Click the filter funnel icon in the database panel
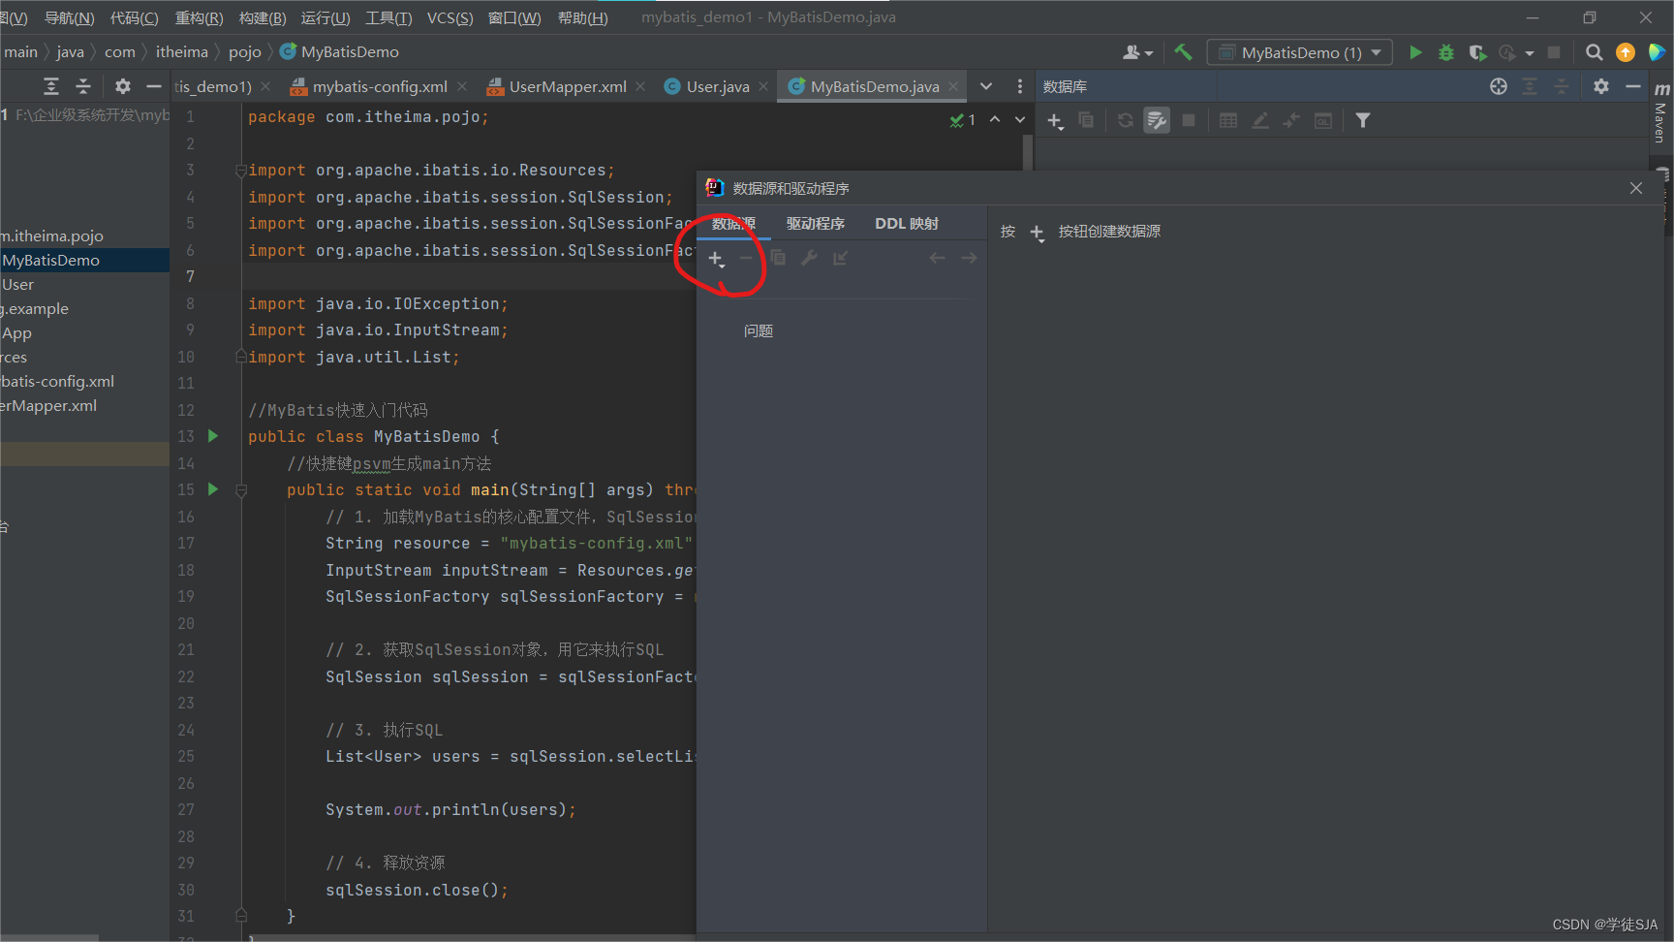1674x942 pixels. [1363, 120]
